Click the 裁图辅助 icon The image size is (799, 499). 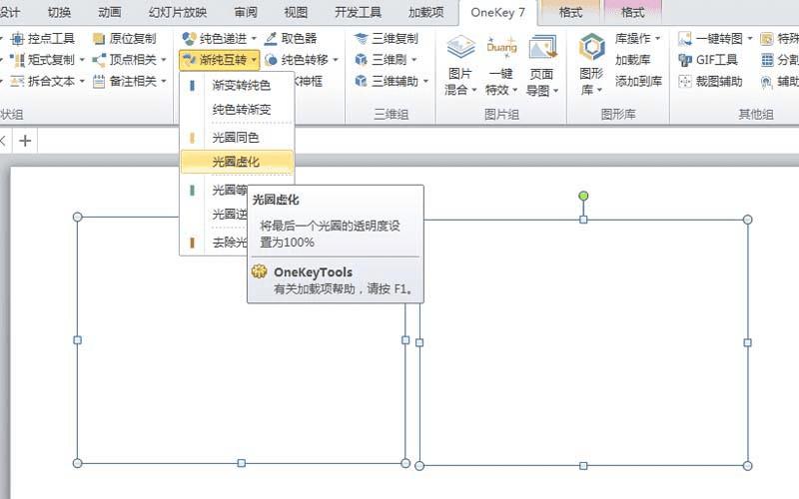click(685, 82)
